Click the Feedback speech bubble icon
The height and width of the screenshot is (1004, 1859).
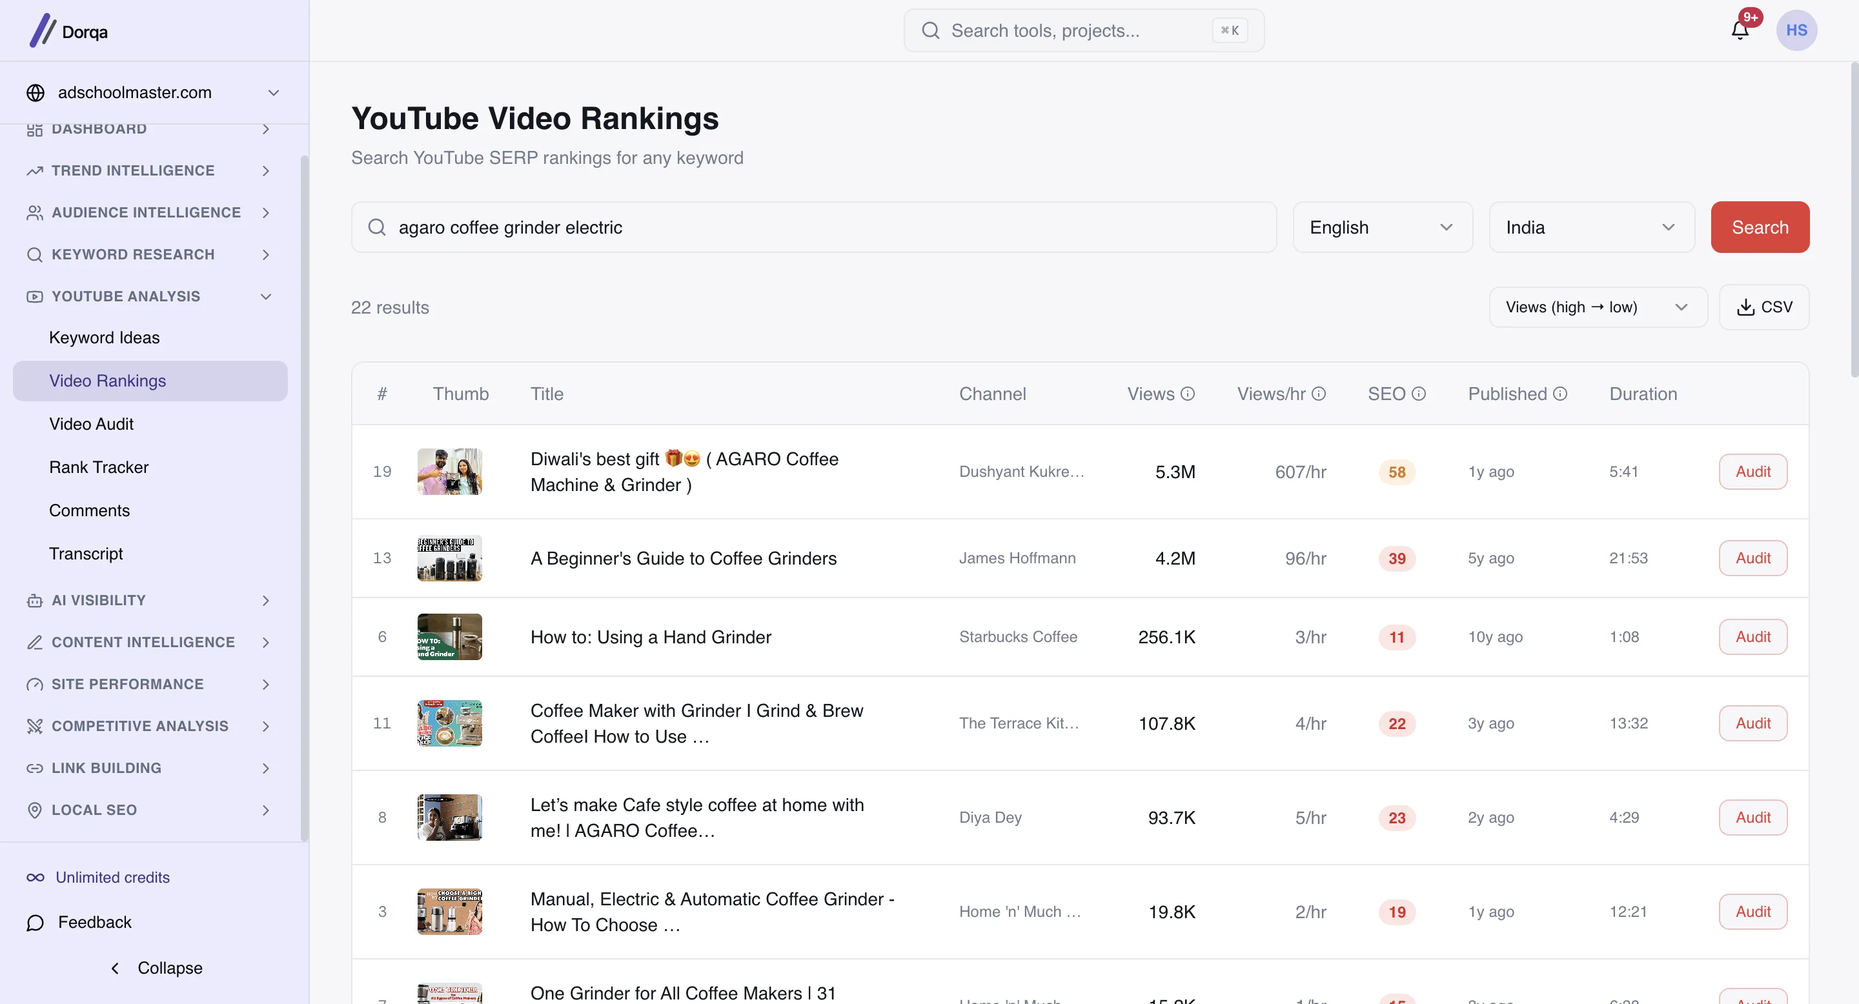(x=36, y=923)
